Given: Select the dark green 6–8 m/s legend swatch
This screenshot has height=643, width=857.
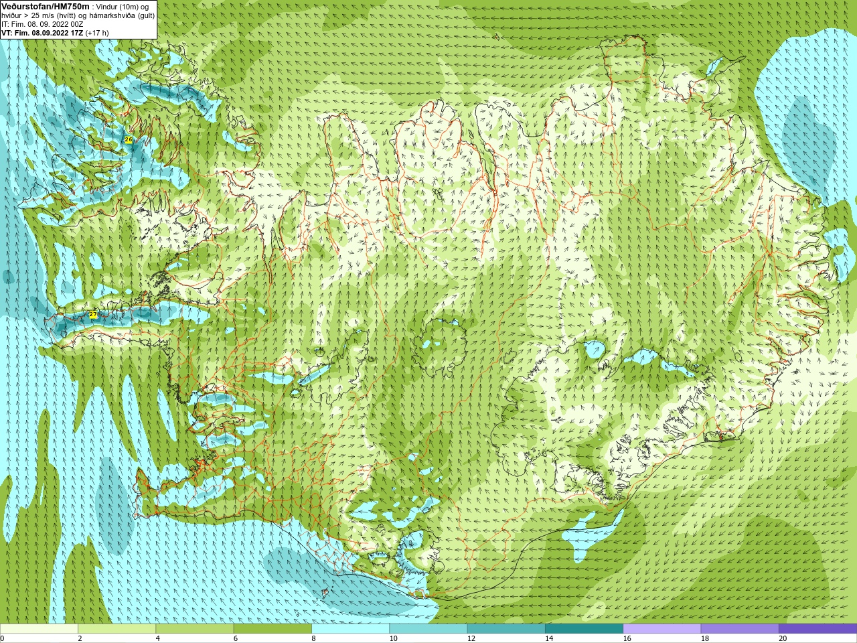Looking at the screenshot, I should [x=272, y=628].
